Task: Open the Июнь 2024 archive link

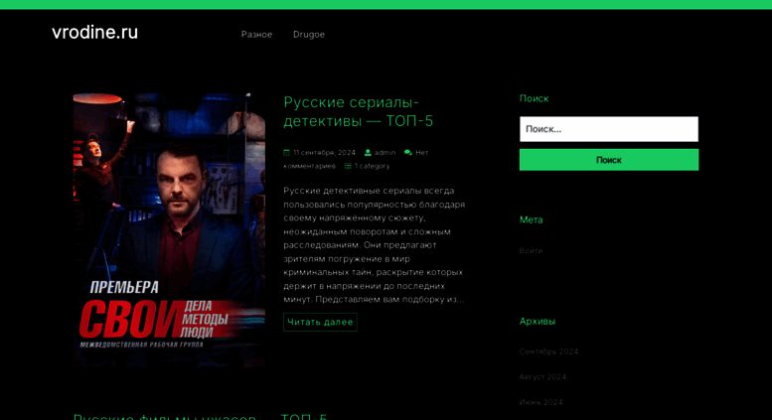Action: point(540,402)
